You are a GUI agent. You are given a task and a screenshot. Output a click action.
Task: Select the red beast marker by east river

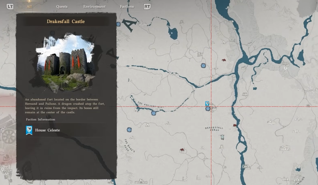coord(235,125)
